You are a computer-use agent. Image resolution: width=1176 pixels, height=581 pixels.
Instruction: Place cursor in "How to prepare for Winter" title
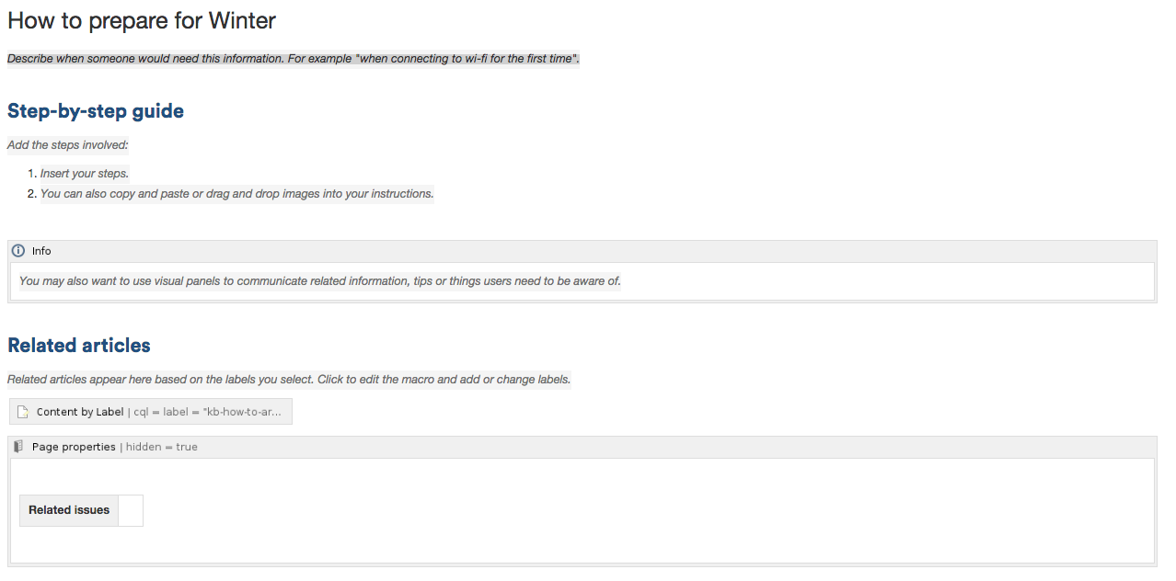click(142, 20)
